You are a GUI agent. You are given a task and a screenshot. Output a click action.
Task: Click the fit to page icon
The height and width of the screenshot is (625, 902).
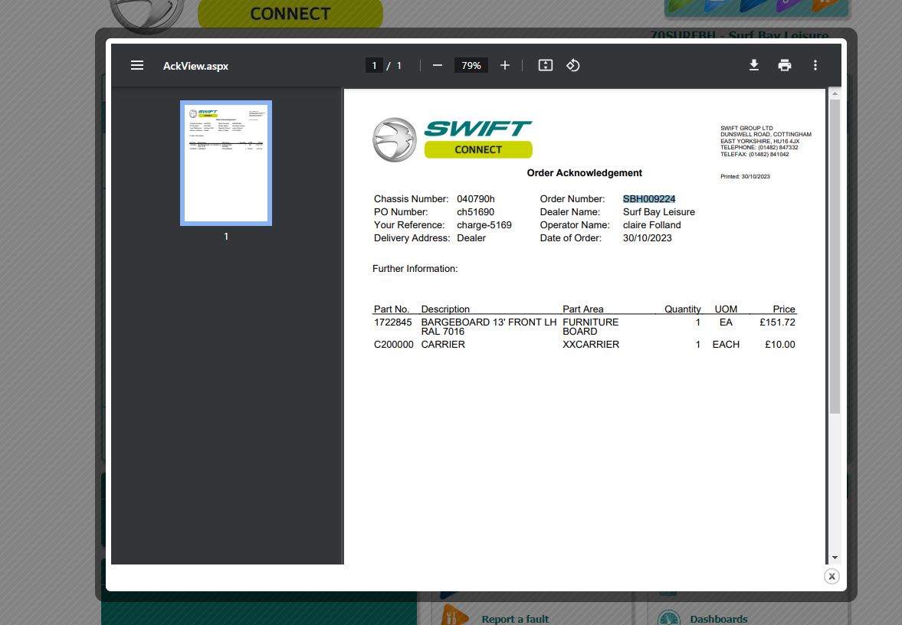coord(546,66)
